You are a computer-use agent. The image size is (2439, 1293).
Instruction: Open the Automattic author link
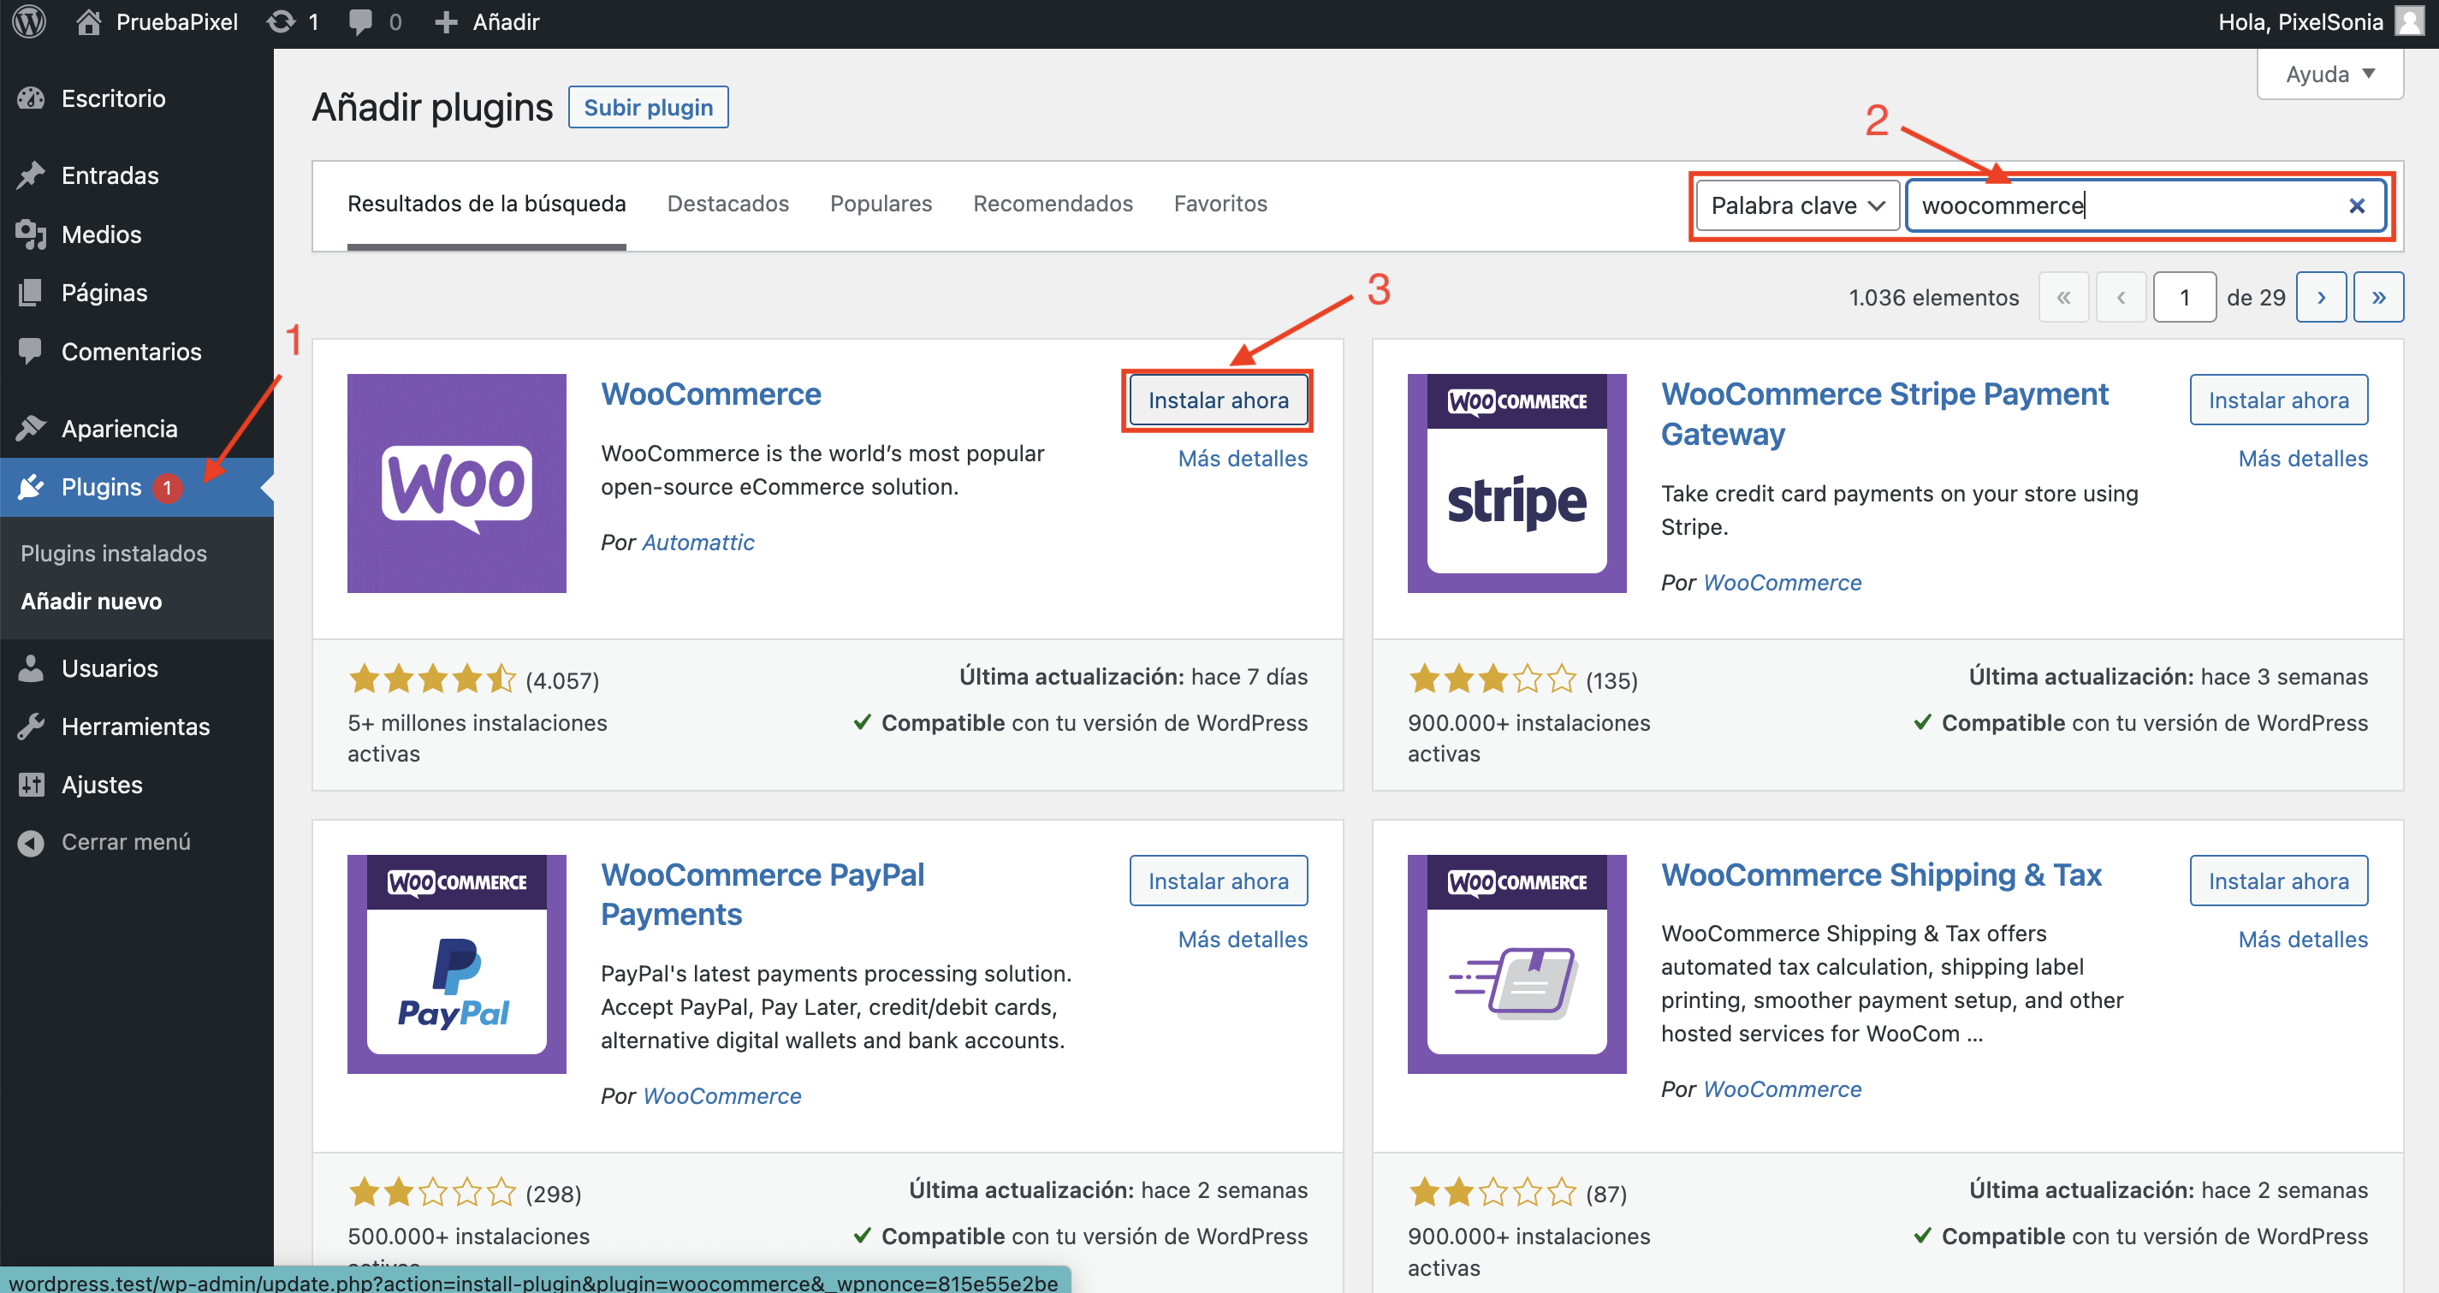point(698,543)
